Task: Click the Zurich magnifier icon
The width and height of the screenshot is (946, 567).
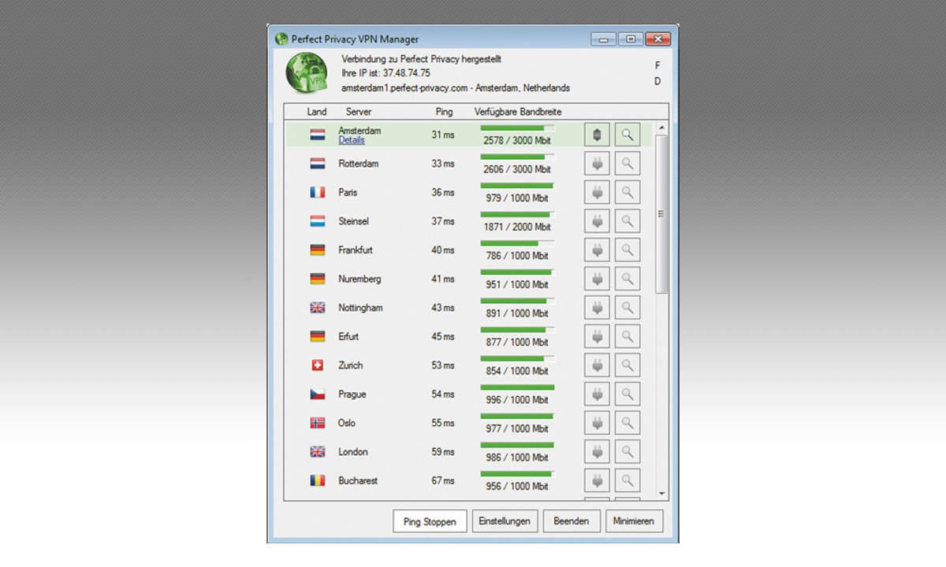Action: [x=628, y=365]
